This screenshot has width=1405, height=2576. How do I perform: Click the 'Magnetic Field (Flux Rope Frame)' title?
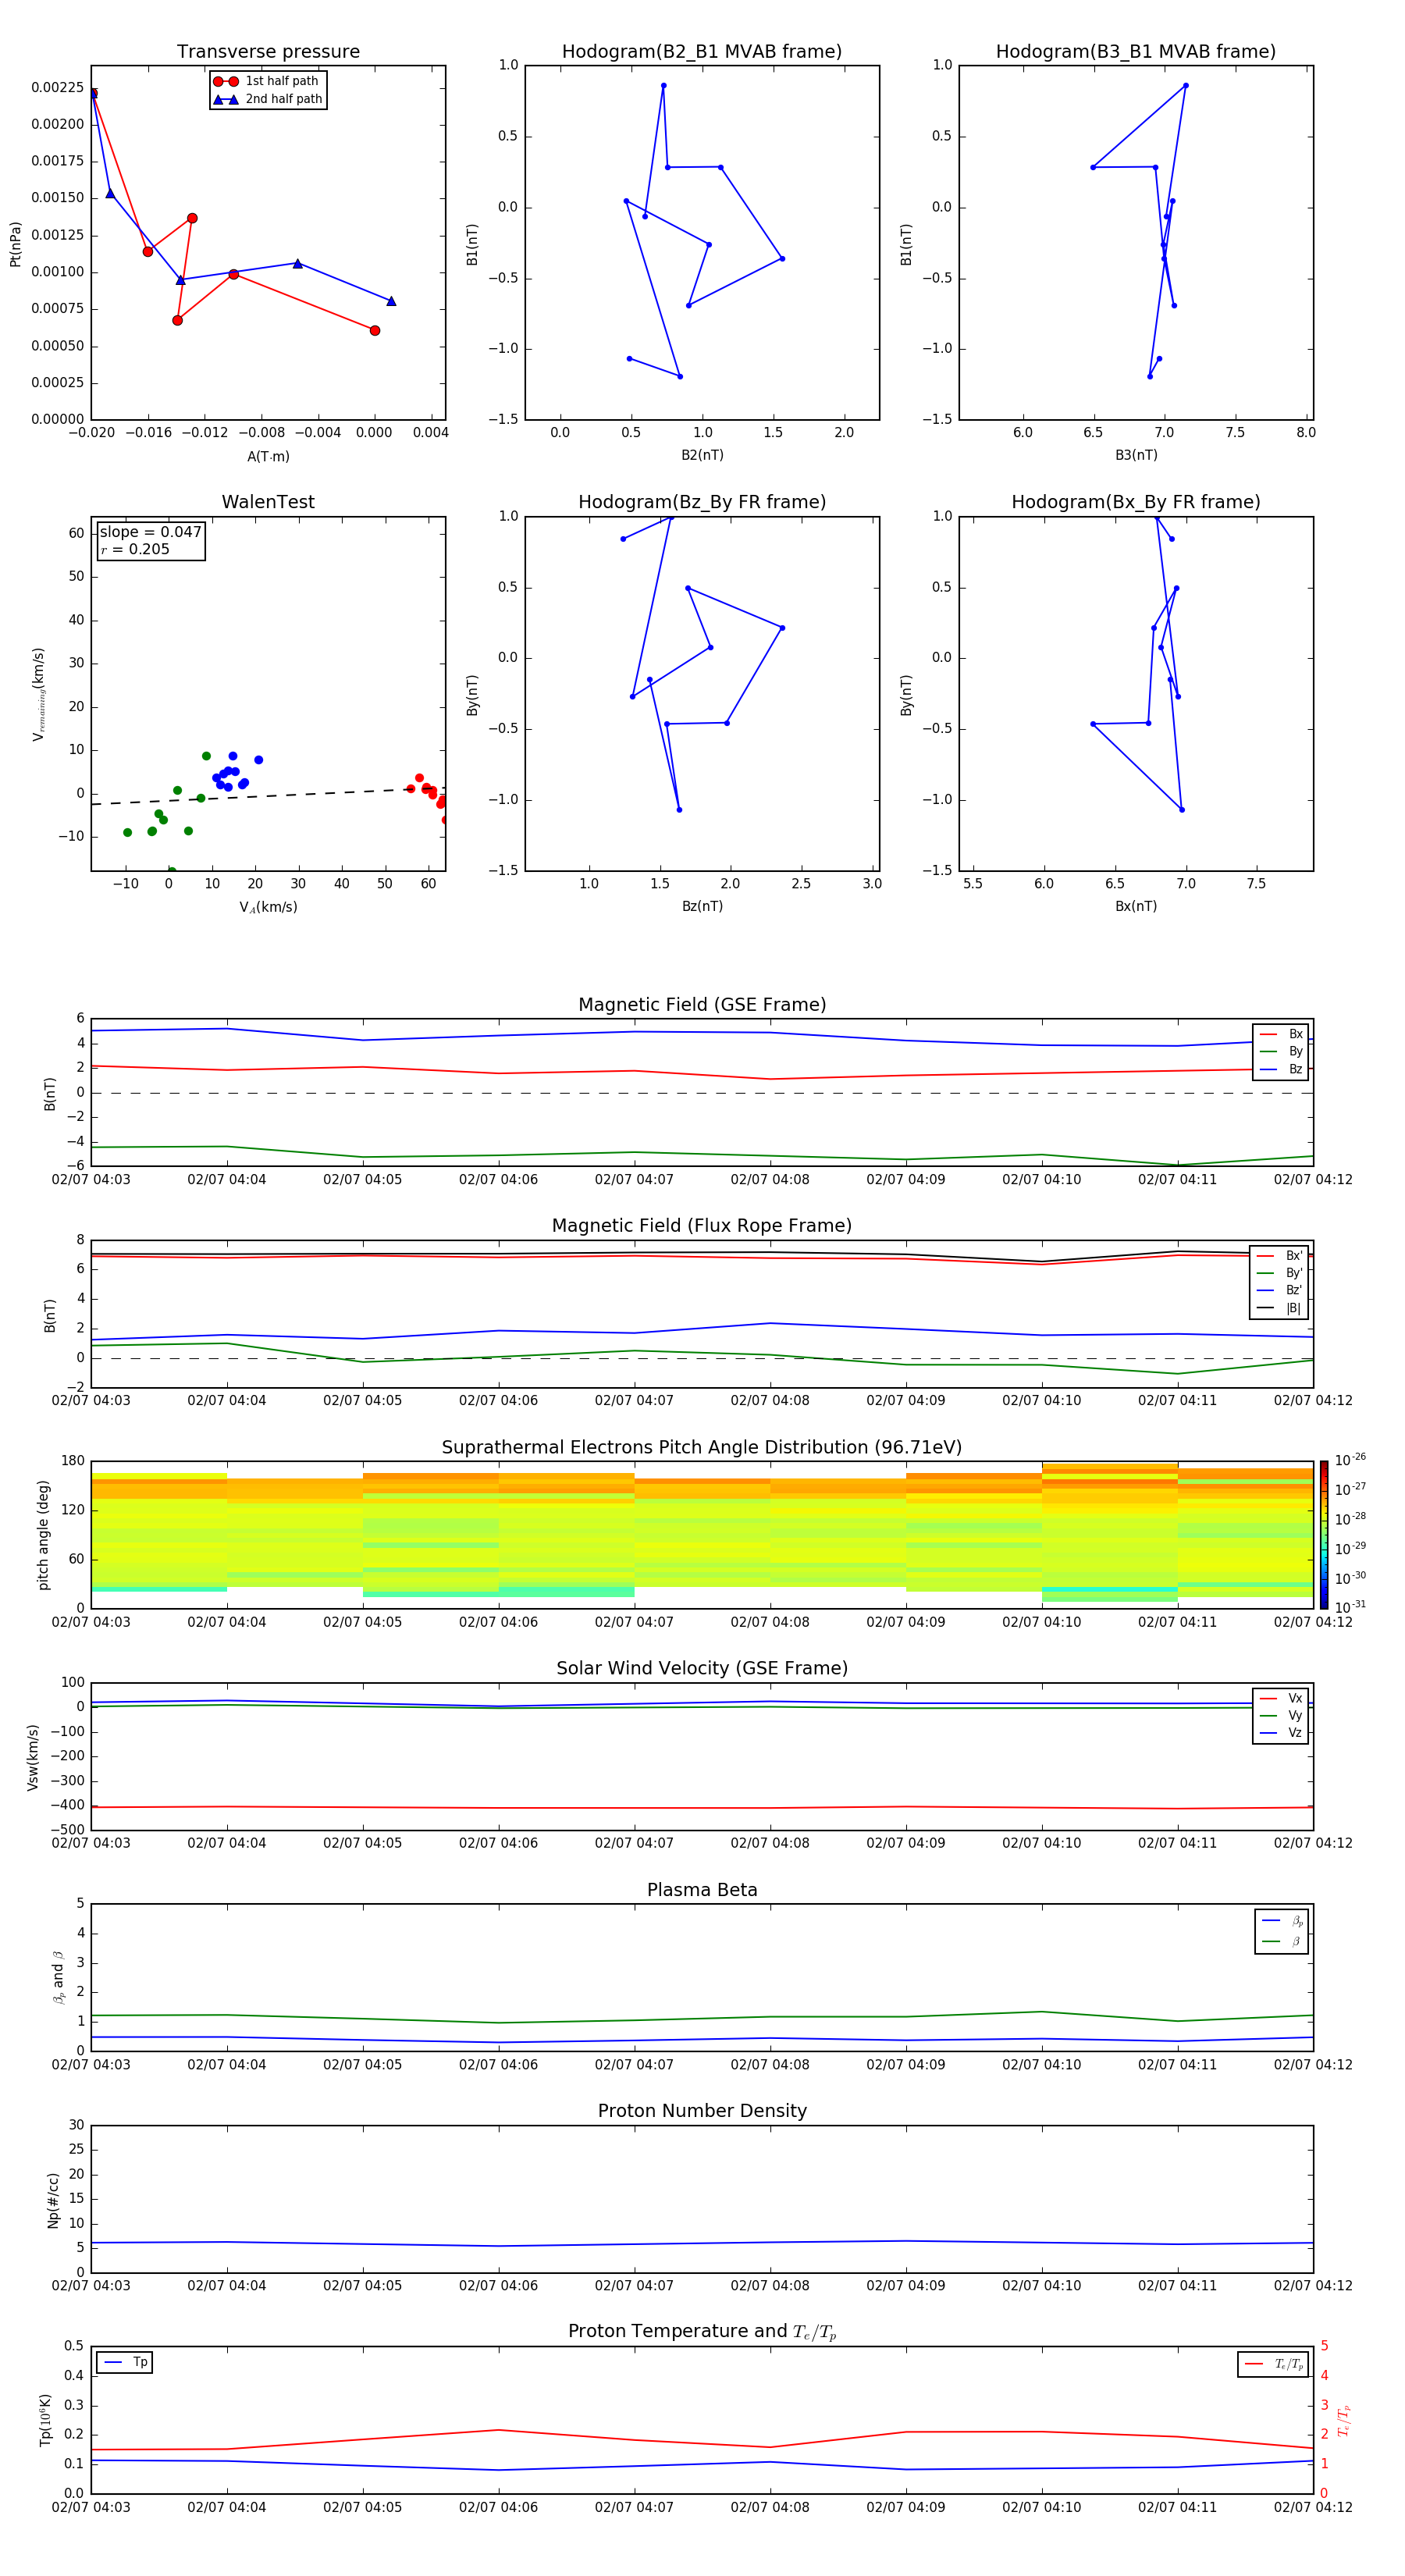click(702, 1226)
